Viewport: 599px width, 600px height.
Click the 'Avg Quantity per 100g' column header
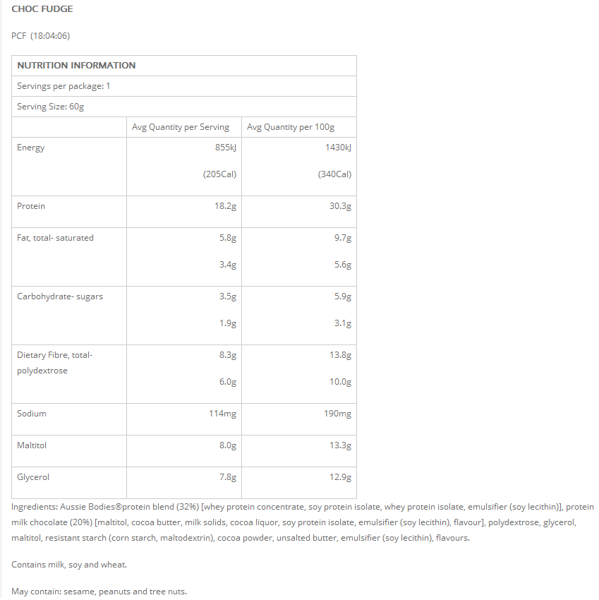tap(291, 127)
